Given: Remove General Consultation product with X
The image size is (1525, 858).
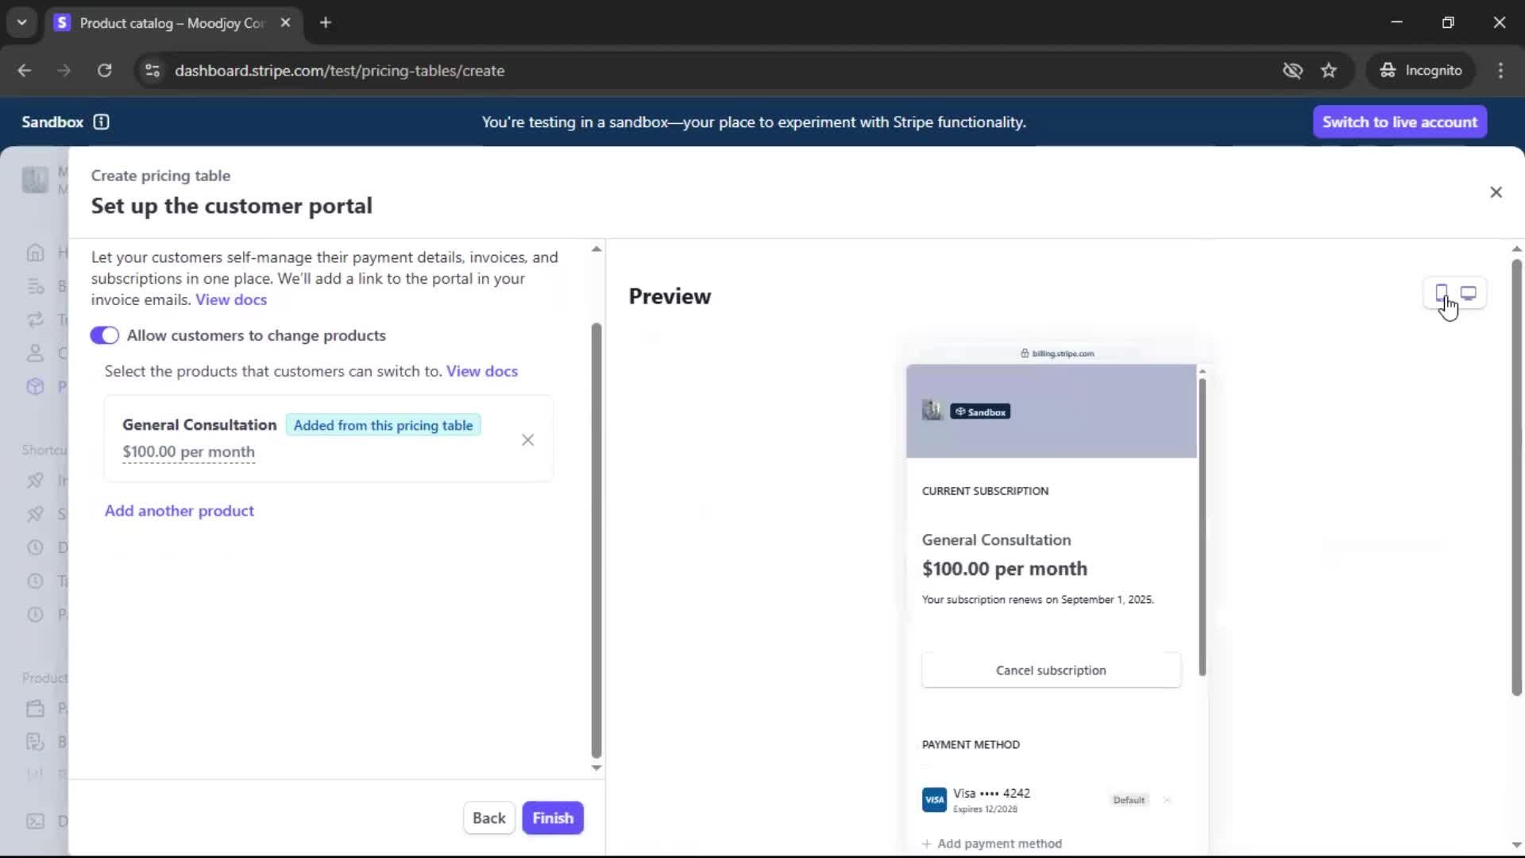Looking at the screenshot, I should point(527,439).
